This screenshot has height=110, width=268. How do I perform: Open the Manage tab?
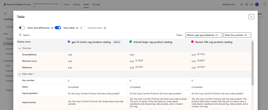pyautogui.click(x=96, y=4)
